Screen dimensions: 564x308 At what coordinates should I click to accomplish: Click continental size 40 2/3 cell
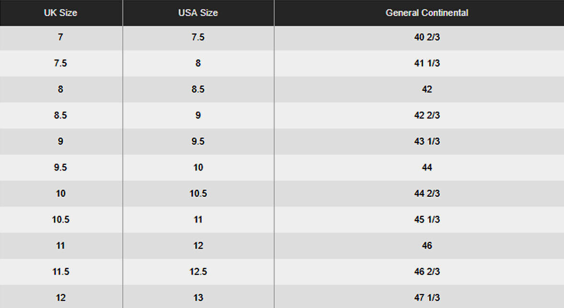pyautogui.click(x=427, y=37)
